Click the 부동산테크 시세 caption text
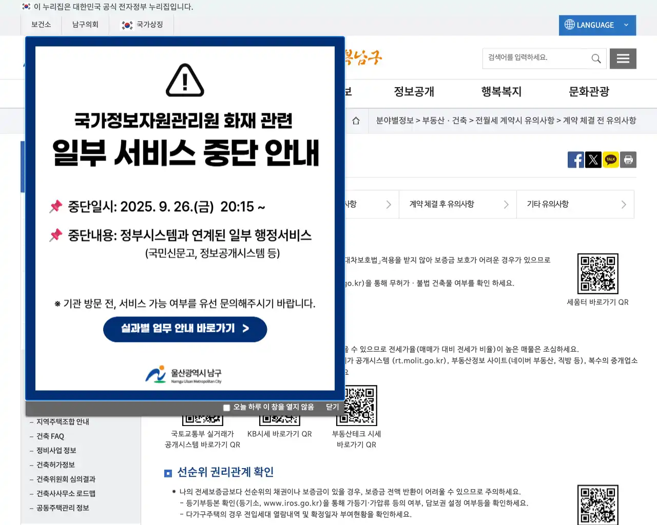 [x=356, y=434]
